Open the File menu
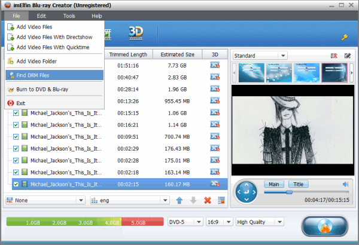Screen dimensions: 359x245 click(x=16, y=16)
